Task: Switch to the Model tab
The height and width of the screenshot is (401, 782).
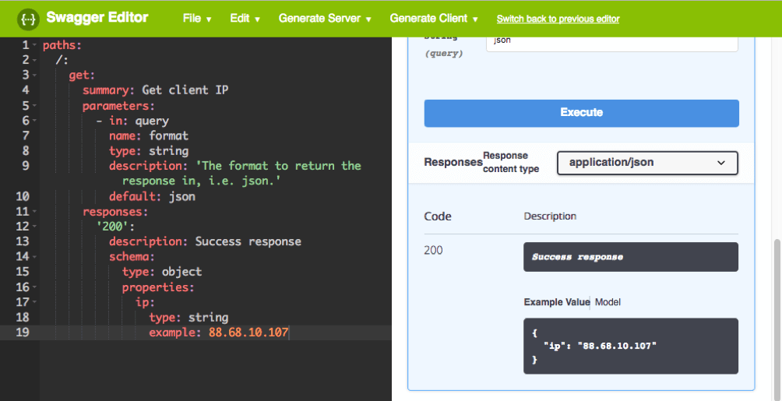Action: point(608,302)
